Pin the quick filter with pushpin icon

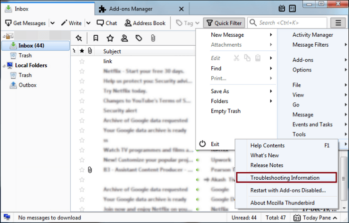[79, 38]
